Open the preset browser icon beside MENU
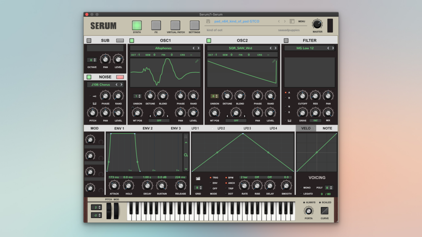422x237 pixels. [x=292, y=21]
